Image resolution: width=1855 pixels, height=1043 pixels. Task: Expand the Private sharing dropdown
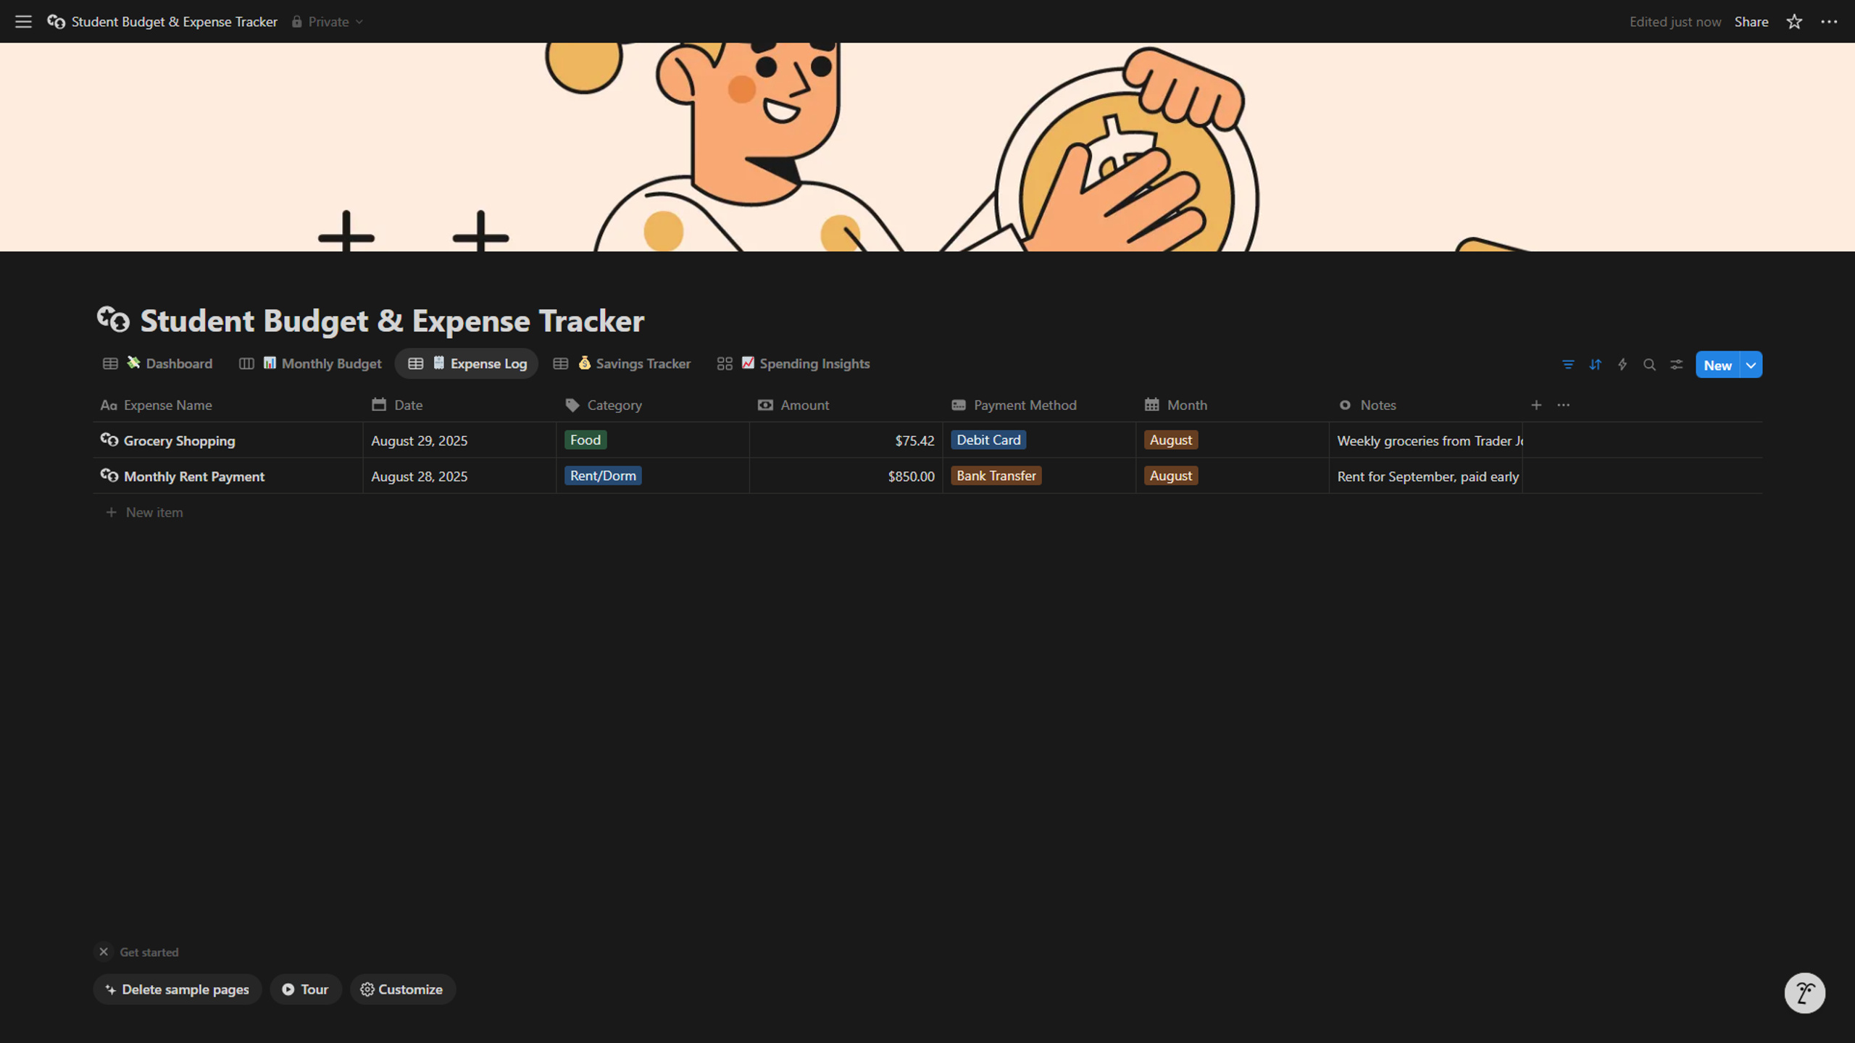tap(328, 22)
